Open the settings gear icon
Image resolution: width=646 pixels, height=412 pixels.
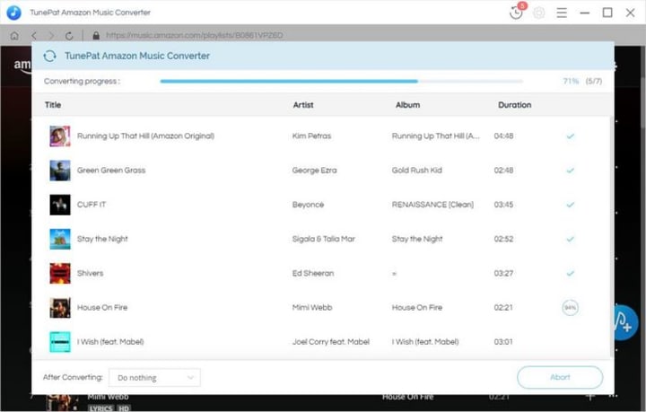click(x=539, y=13)
